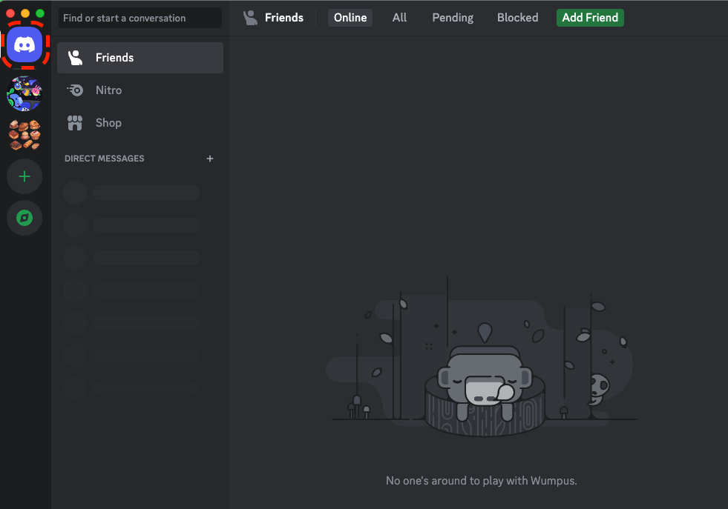Open the Shop from the sidebar
728x509 pixels.
click(108, 123)
